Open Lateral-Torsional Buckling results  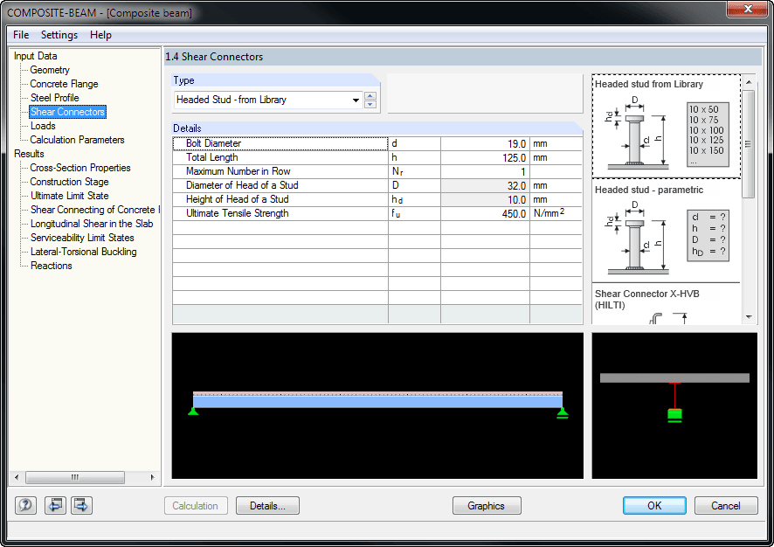pos(83,252)
